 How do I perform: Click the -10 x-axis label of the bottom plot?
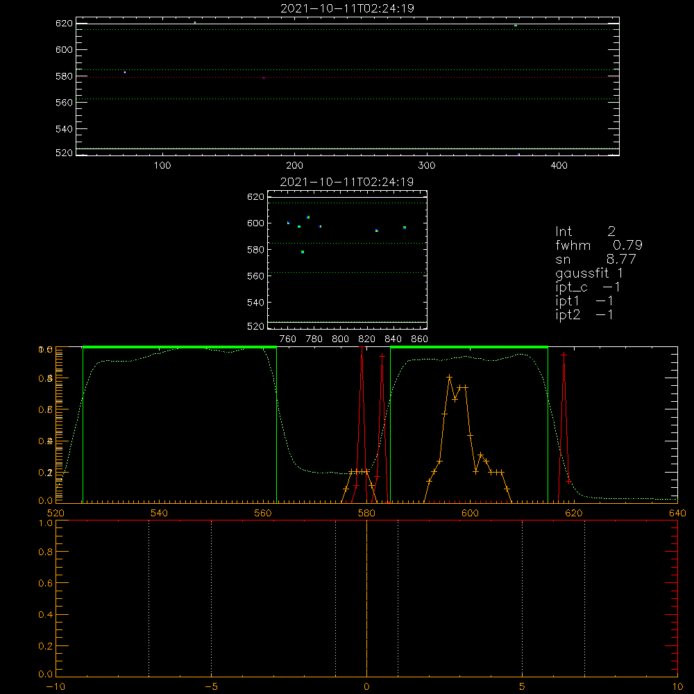[x=56, y=687]
